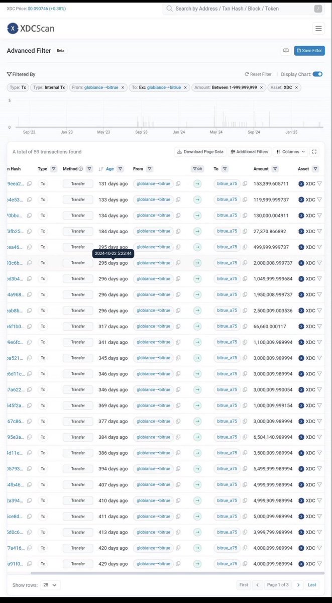This screenshot has height=603, width=332.
Task: Open the Method column filter icon
Action: tap(89, 169)
